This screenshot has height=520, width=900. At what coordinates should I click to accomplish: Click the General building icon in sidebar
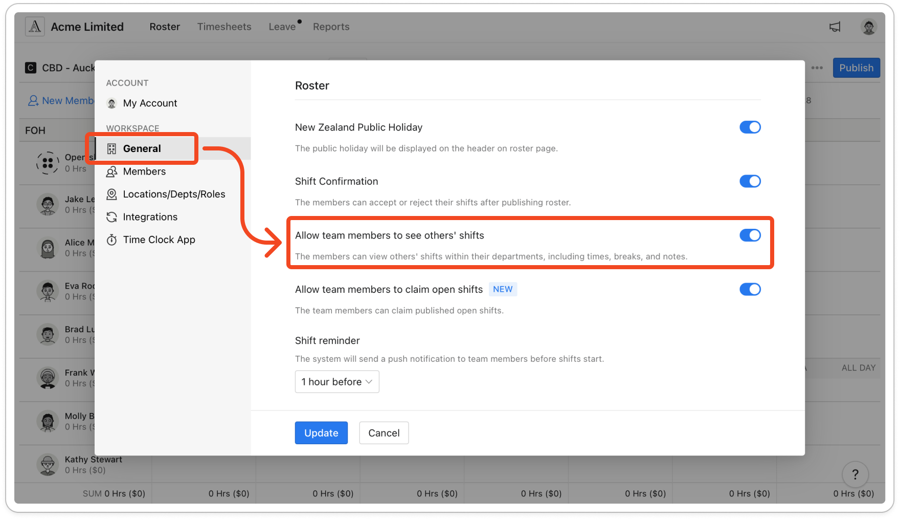tap(111, 149)
